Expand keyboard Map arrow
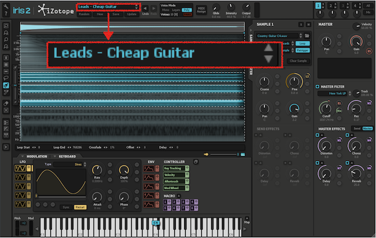Screen dimensions: 376x238 tap(247, 218)
